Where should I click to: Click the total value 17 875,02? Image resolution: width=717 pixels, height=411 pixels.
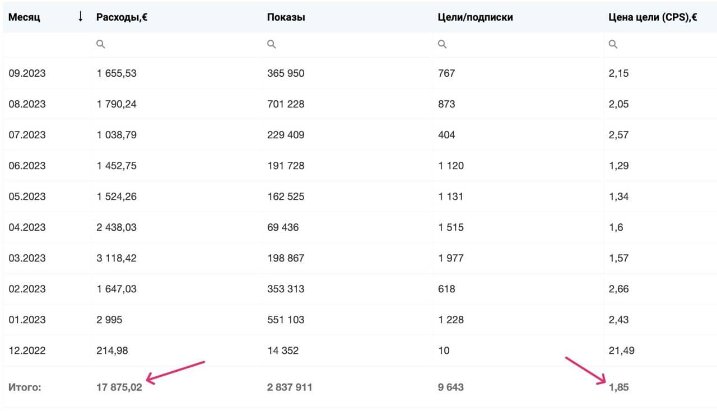119,386
